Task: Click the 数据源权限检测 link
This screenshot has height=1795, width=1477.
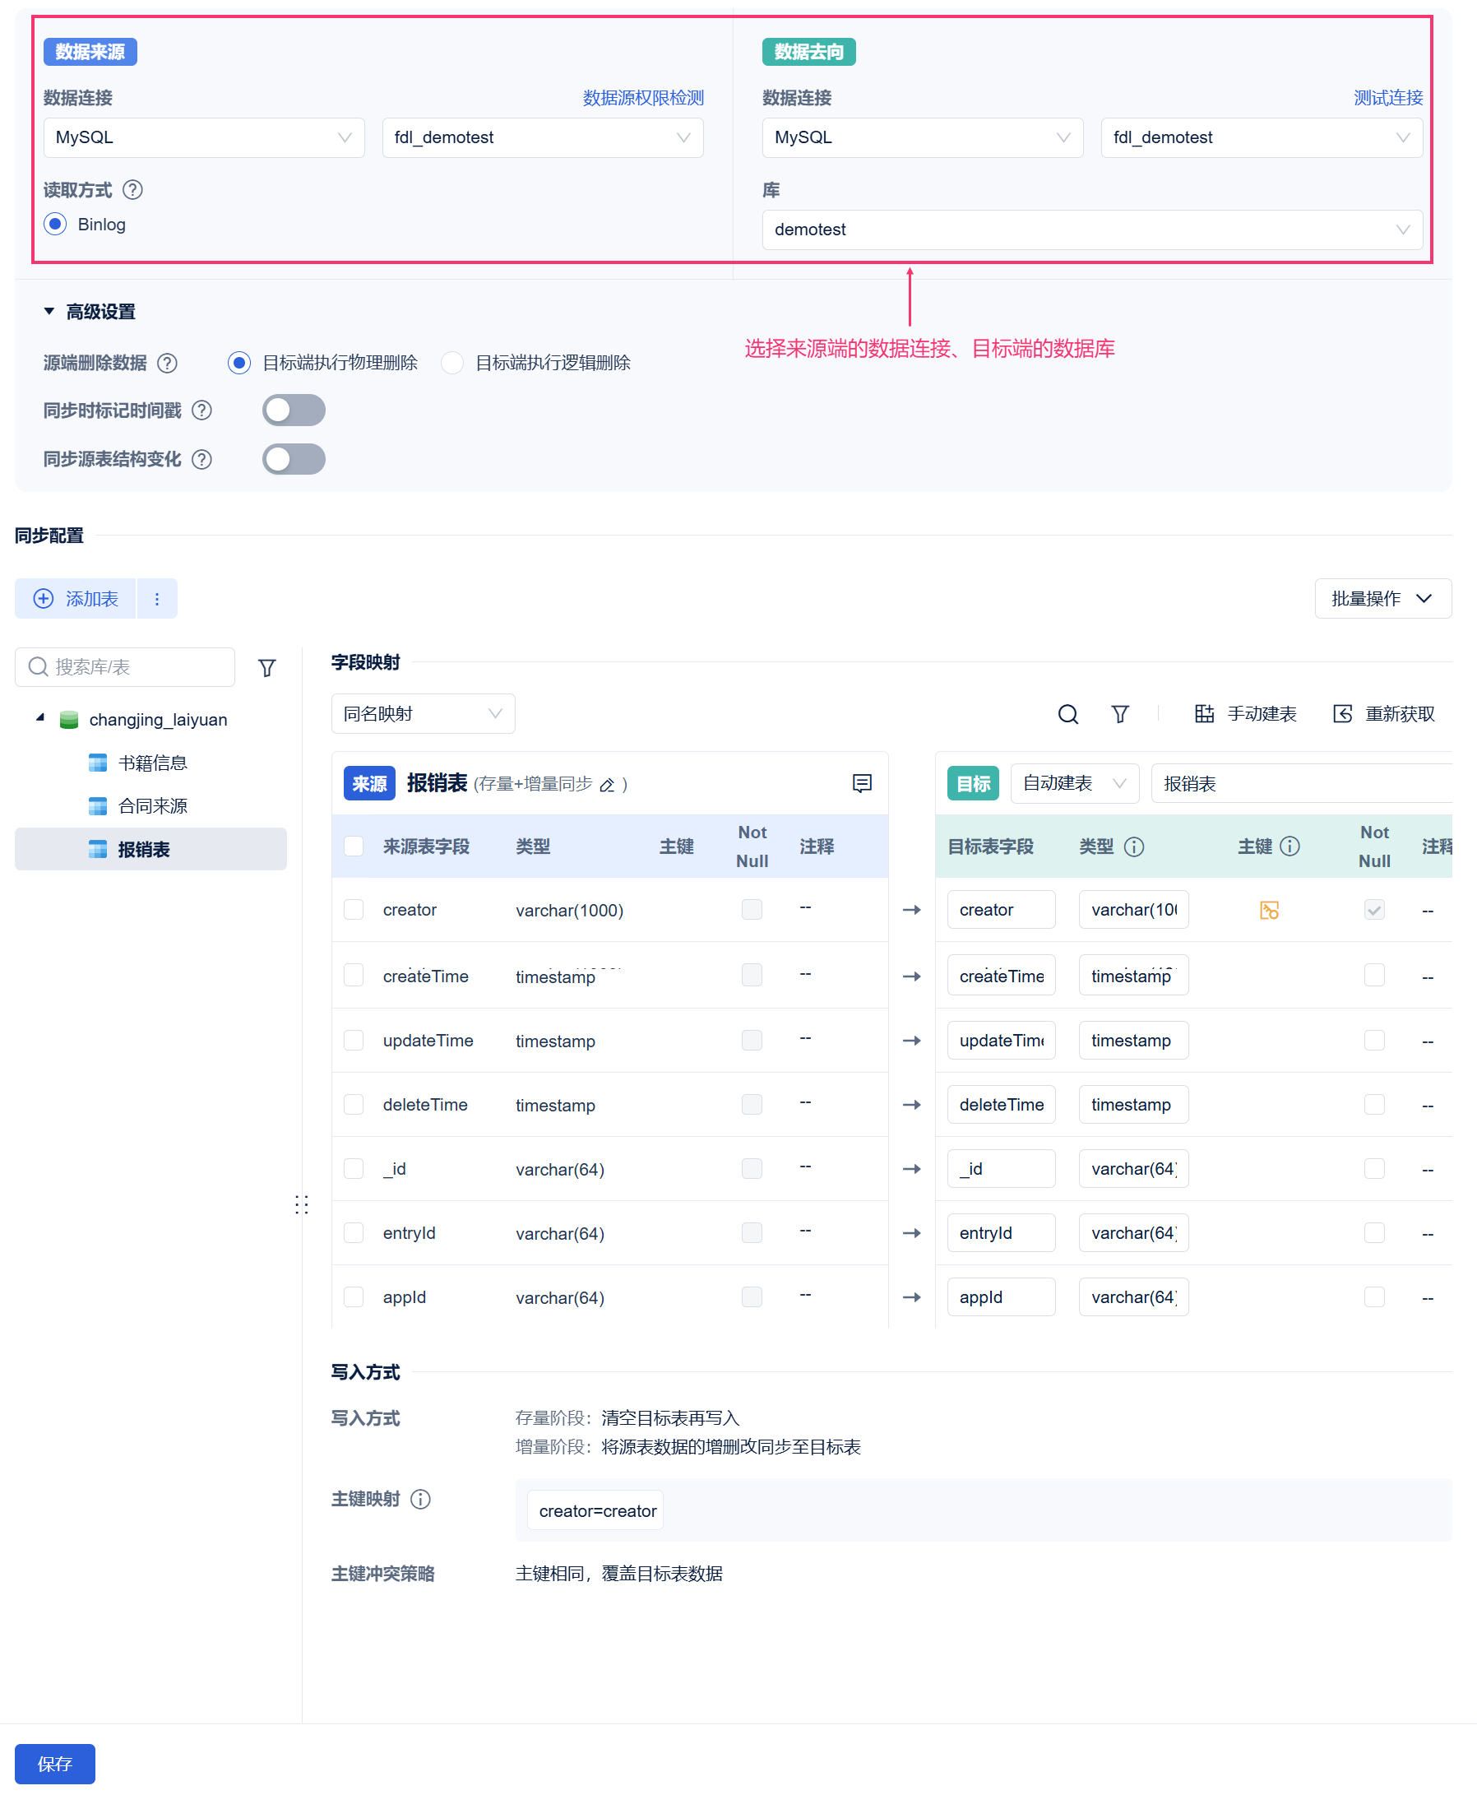Action: point(643,98)
